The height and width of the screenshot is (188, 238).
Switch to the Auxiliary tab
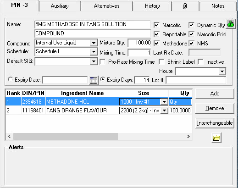(x=60, y=6)
